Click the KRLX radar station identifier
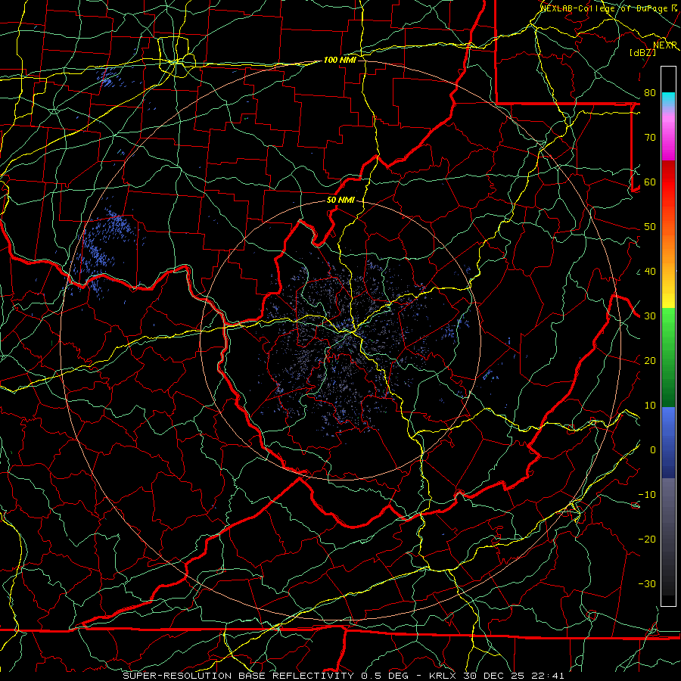Screen dimensions: 681x681 (x=442, y=676)
